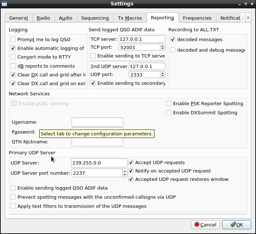
Task: Click the UDP Server port number field
Action: click(97, 173)
